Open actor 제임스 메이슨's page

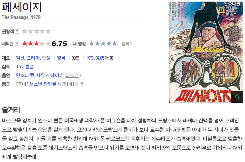[x=50, y=76]
